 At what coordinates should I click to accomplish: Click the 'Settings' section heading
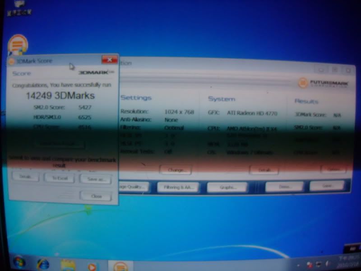point(136,98)
